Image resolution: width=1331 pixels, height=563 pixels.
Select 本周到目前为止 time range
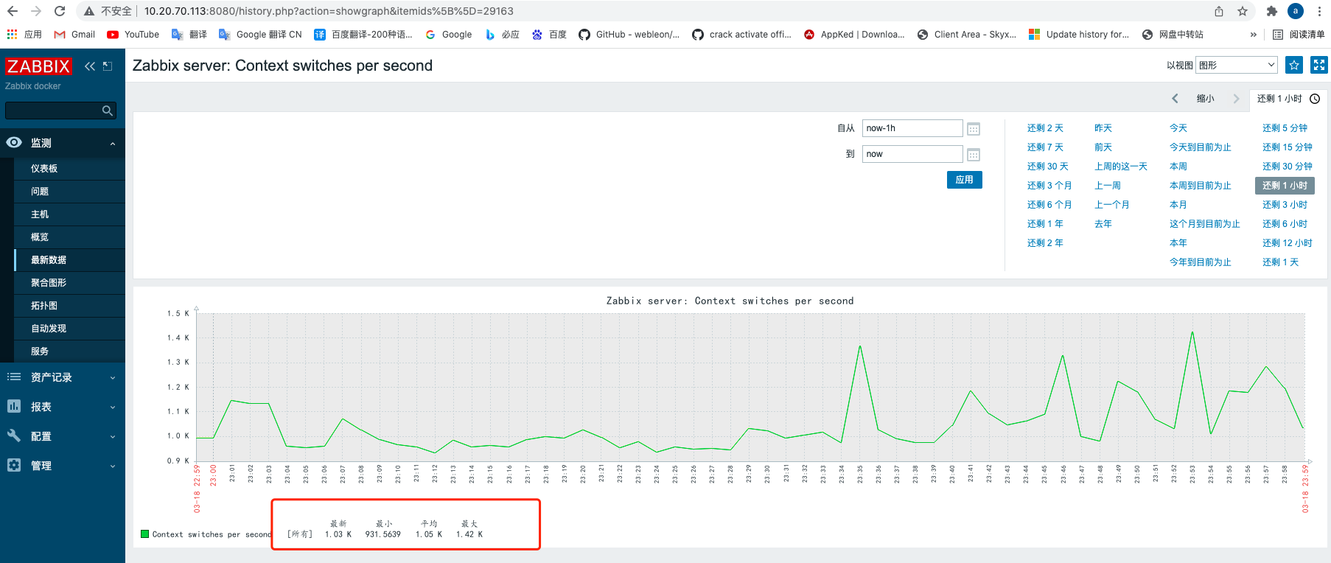point(1201,186)
